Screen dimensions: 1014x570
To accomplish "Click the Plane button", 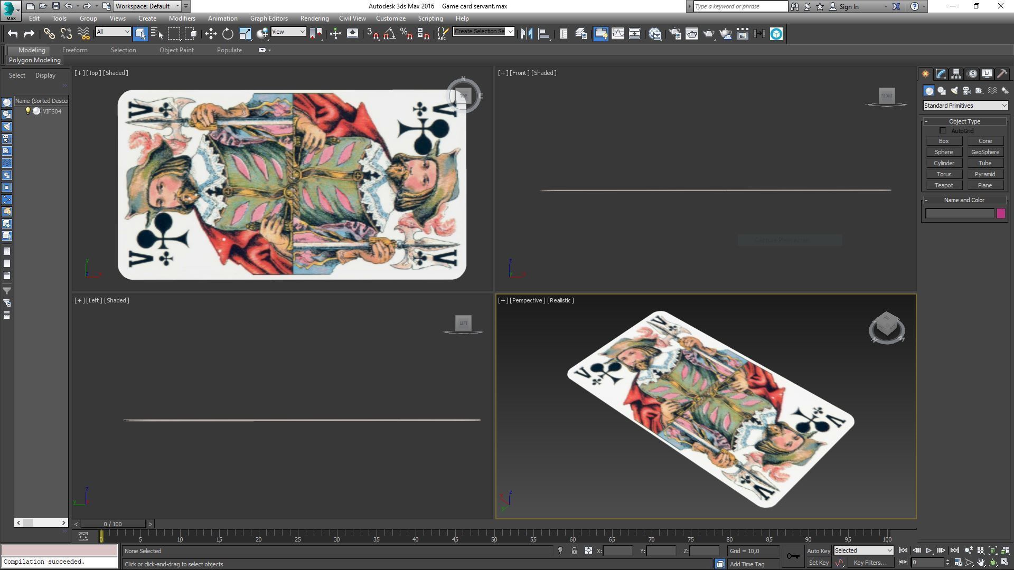I will point(985,185).
